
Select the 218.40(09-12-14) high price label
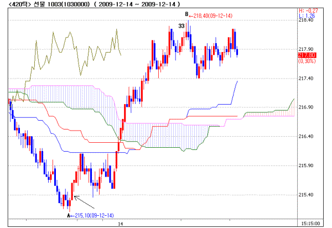(x=214, y=14)
